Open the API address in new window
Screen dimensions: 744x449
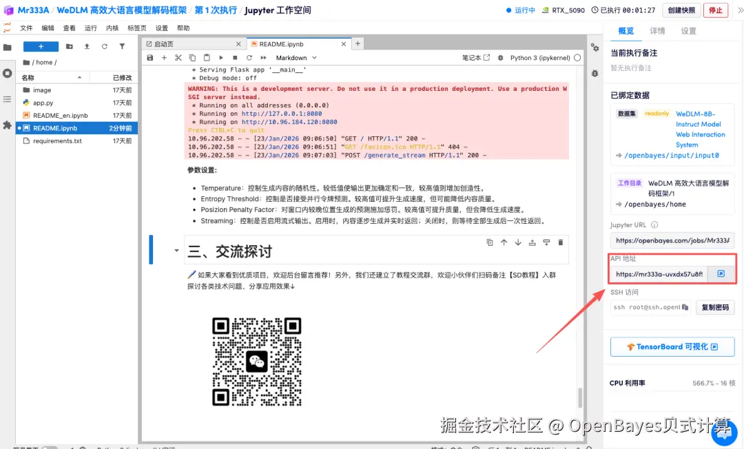721,273
